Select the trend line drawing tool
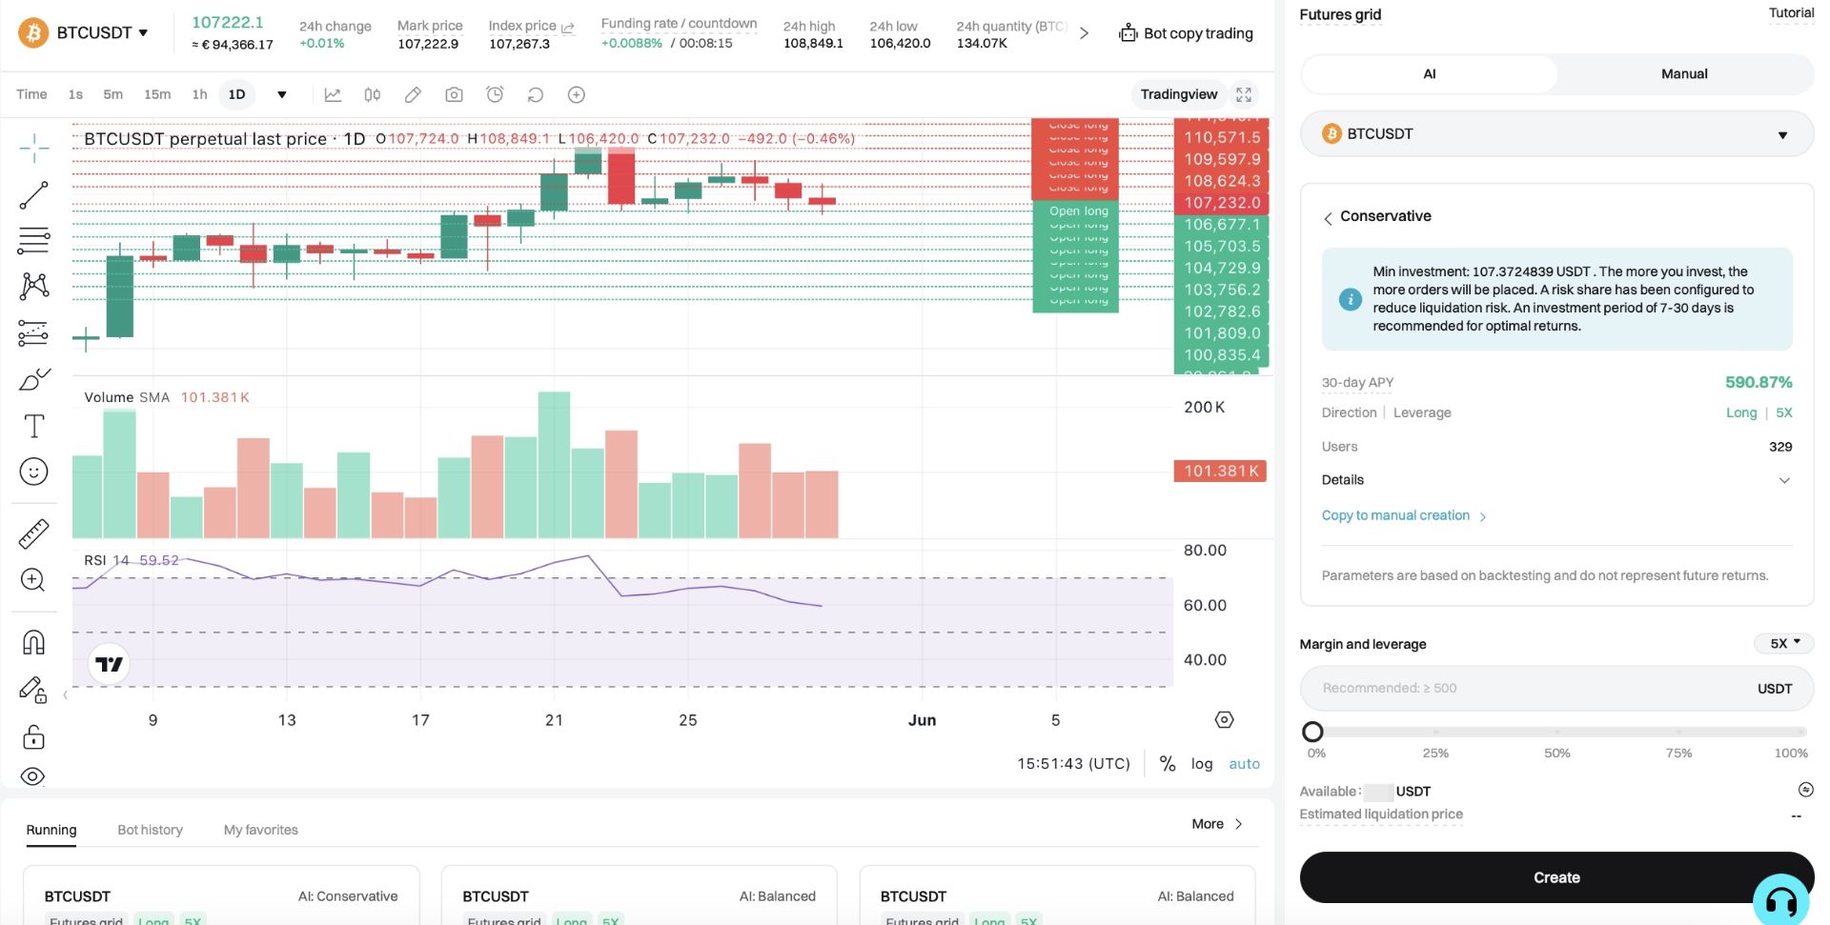 33,195
